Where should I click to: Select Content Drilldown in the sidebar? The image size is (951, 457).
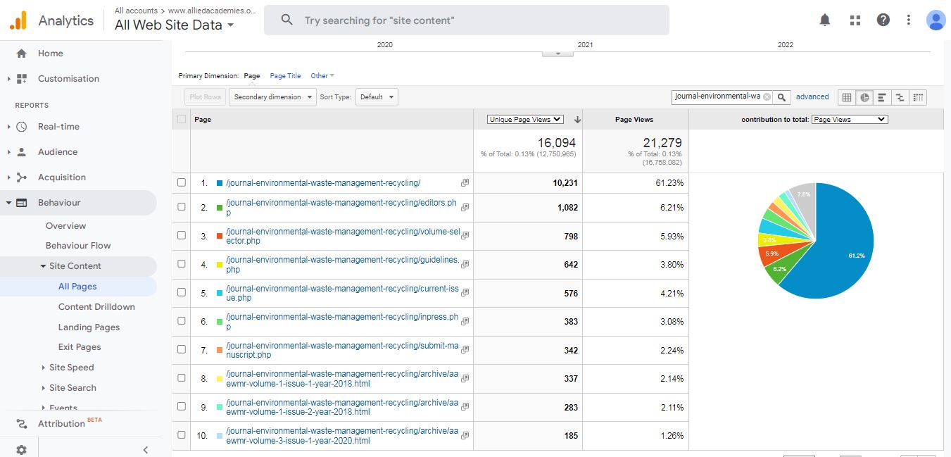pos(96,306)
